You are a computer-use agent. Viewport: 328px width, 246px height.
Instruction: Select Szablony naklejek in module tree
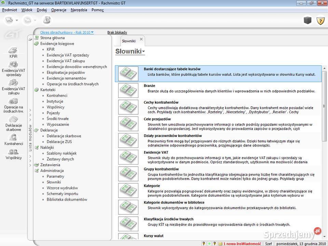61,153
